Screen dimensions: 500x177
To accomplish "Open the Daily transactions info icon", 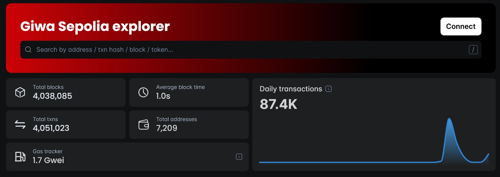I will pos(328,89).
